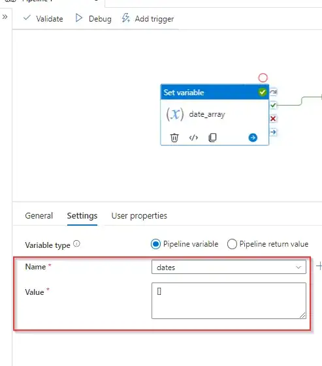
Task: Click the Variable type info icon
Action: (76, 244)
